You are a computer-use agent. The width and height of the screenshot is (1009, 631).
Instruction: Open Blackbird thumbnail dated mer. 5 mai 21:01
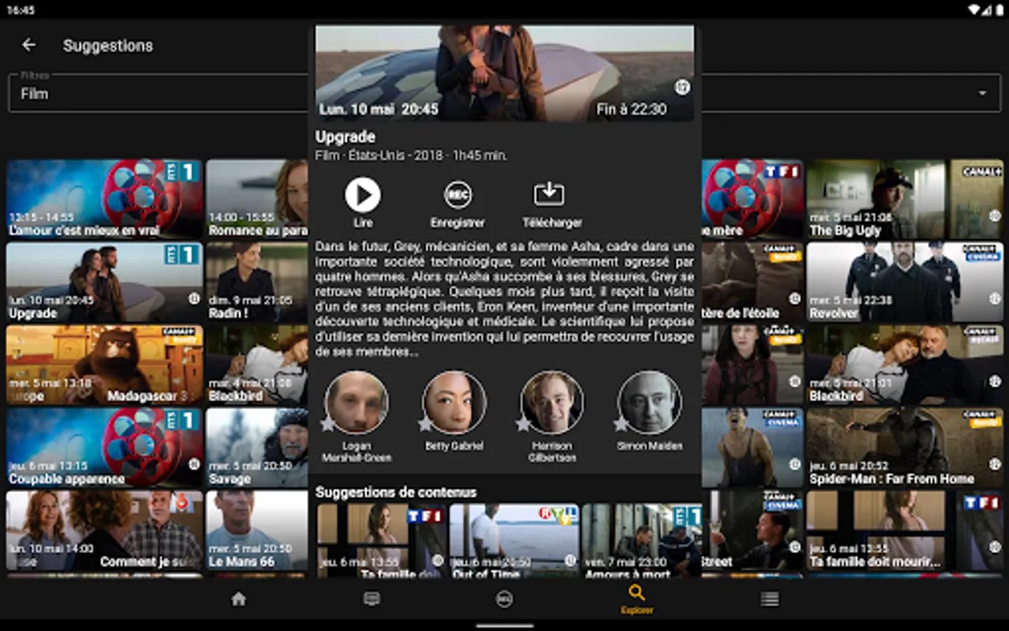coord(905,365)
